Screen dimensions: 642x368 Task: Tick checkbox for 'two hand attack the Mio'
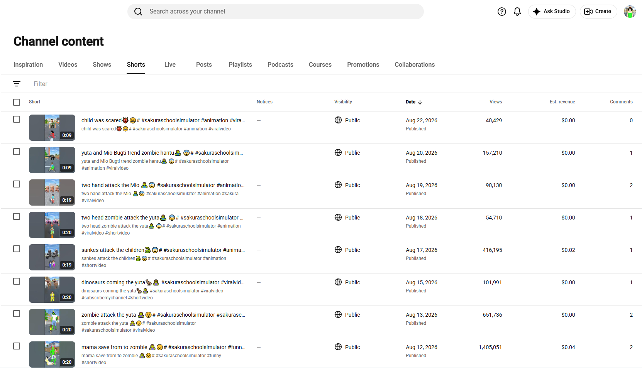17,184
